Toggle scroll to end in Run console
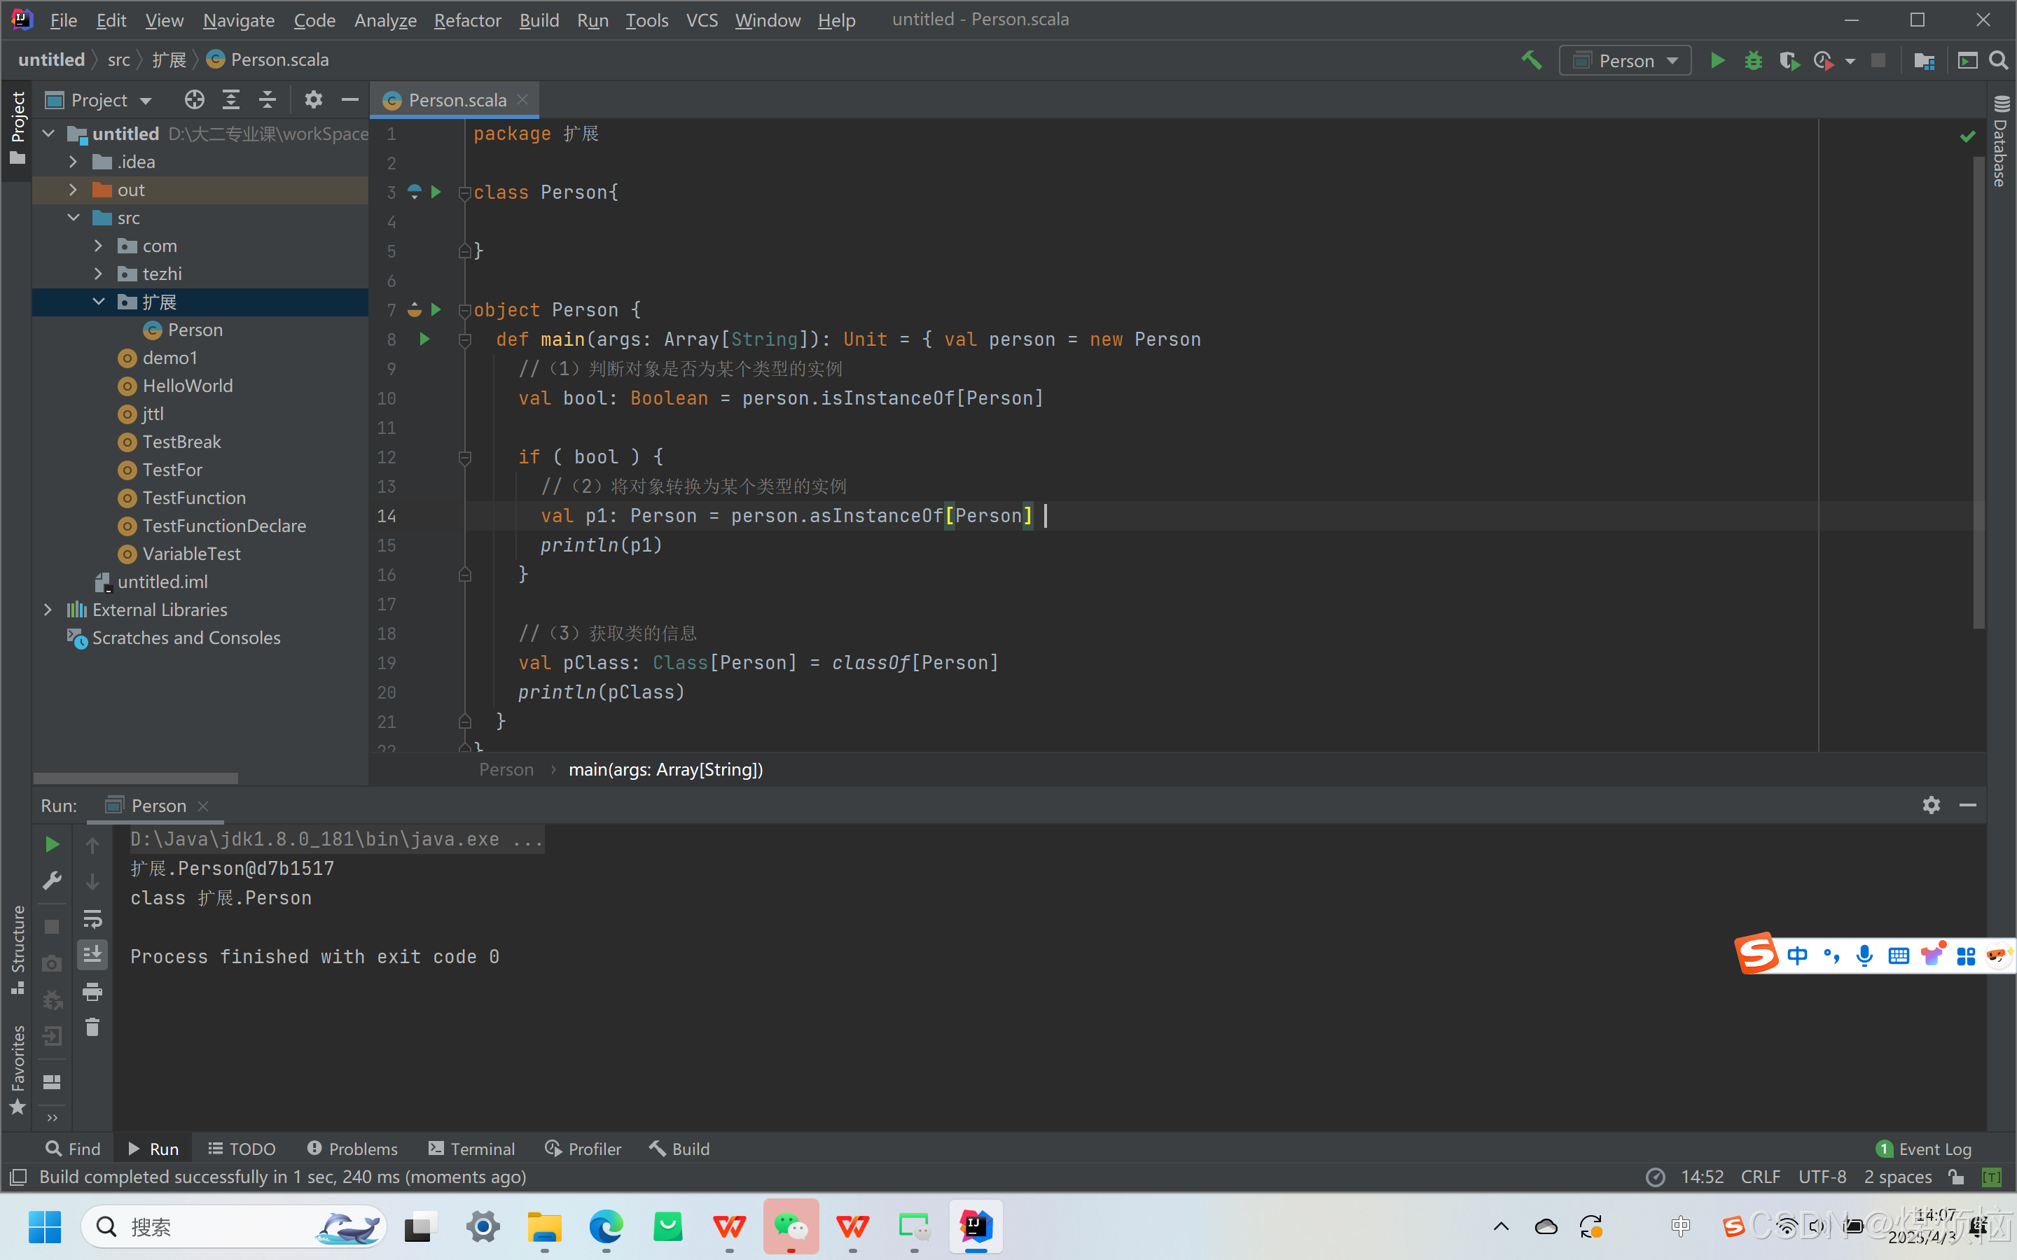The height and width of the screenshot is (1260, 2017). (92, 954)
